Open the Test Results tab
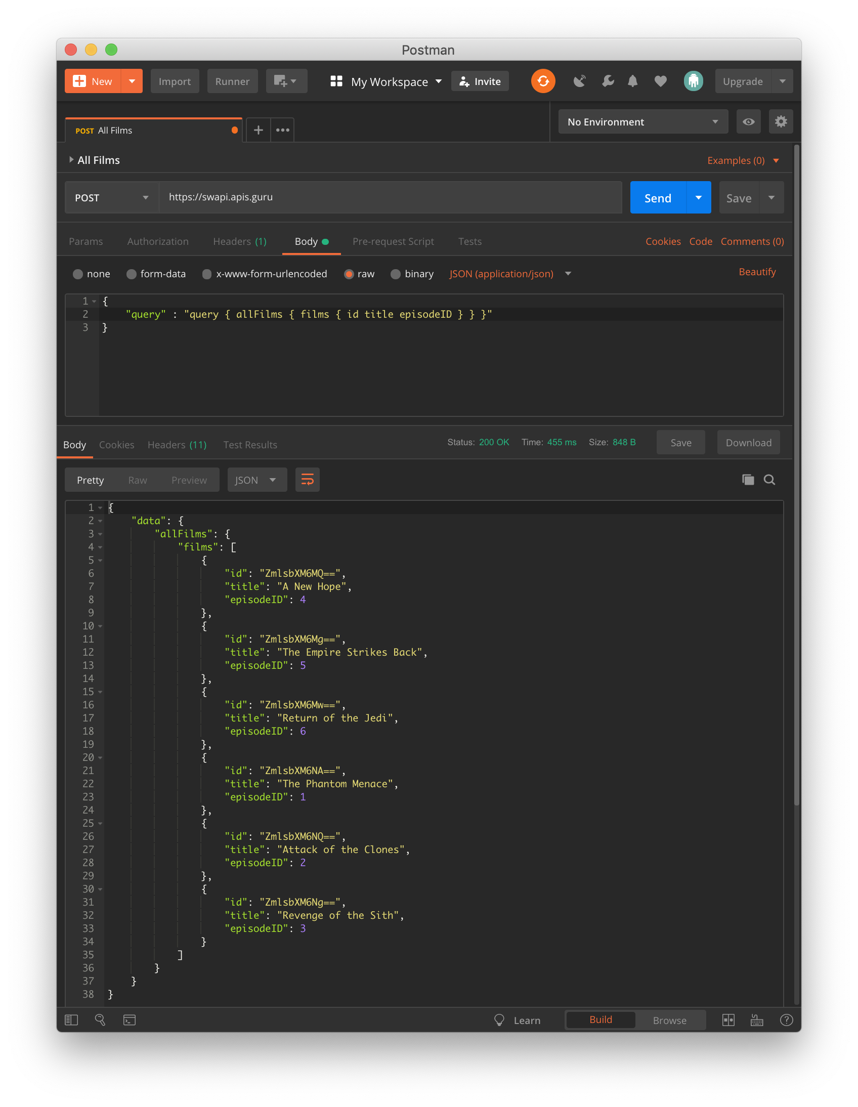The height and width of the screenshot is (1107, 858). [250, 445]
